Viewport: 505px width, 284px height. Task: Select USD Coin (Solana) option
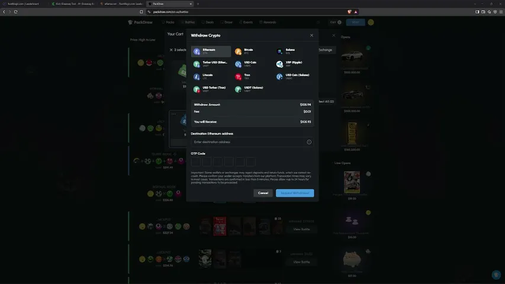click(x=294, y=76)
